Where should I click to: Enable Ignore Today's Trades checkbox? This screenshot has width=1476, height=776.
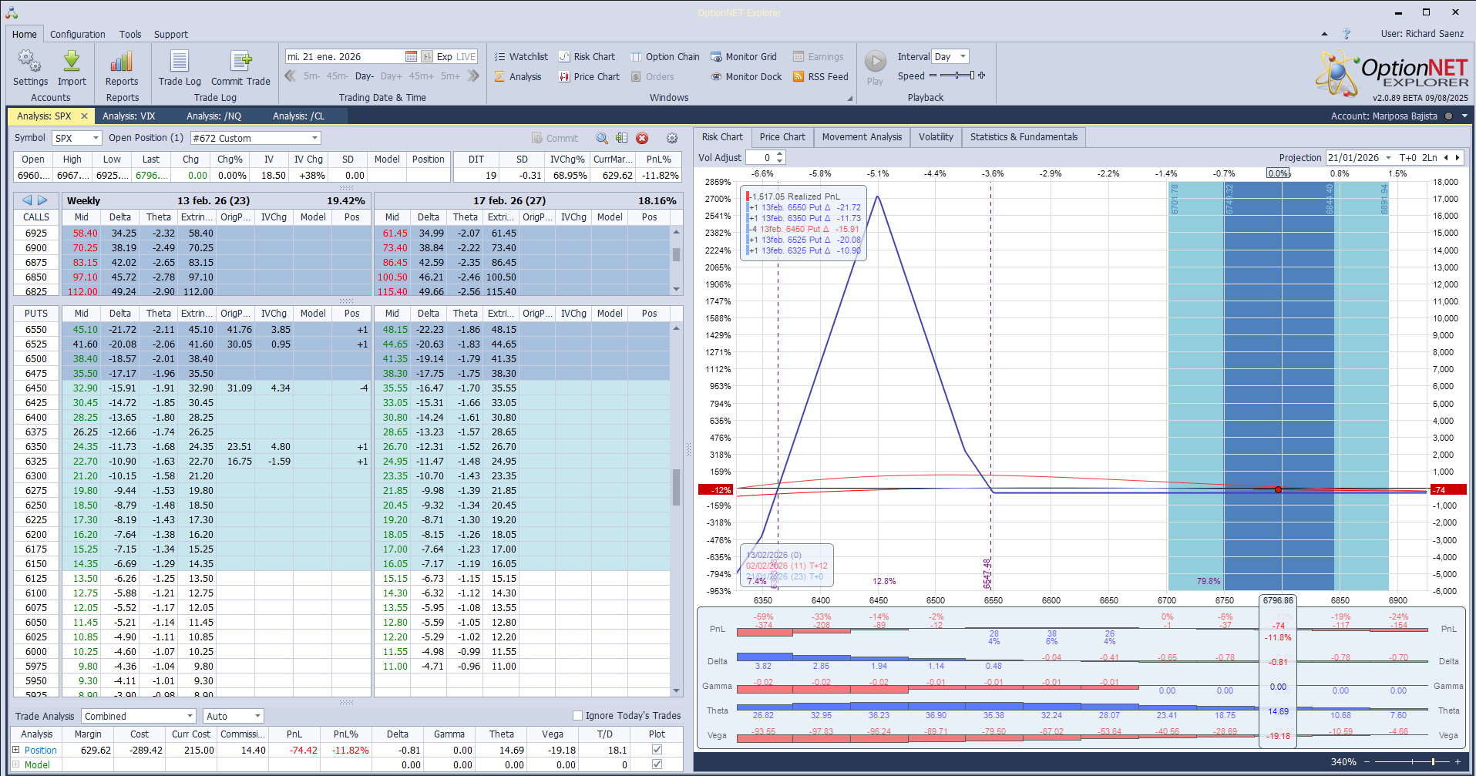(577, 716)
